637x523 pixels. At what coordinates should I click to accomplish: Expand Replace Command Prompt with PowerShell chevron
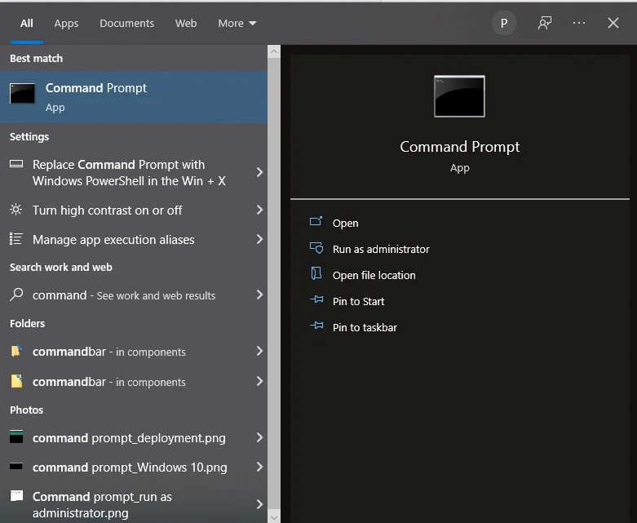(259, 172)
